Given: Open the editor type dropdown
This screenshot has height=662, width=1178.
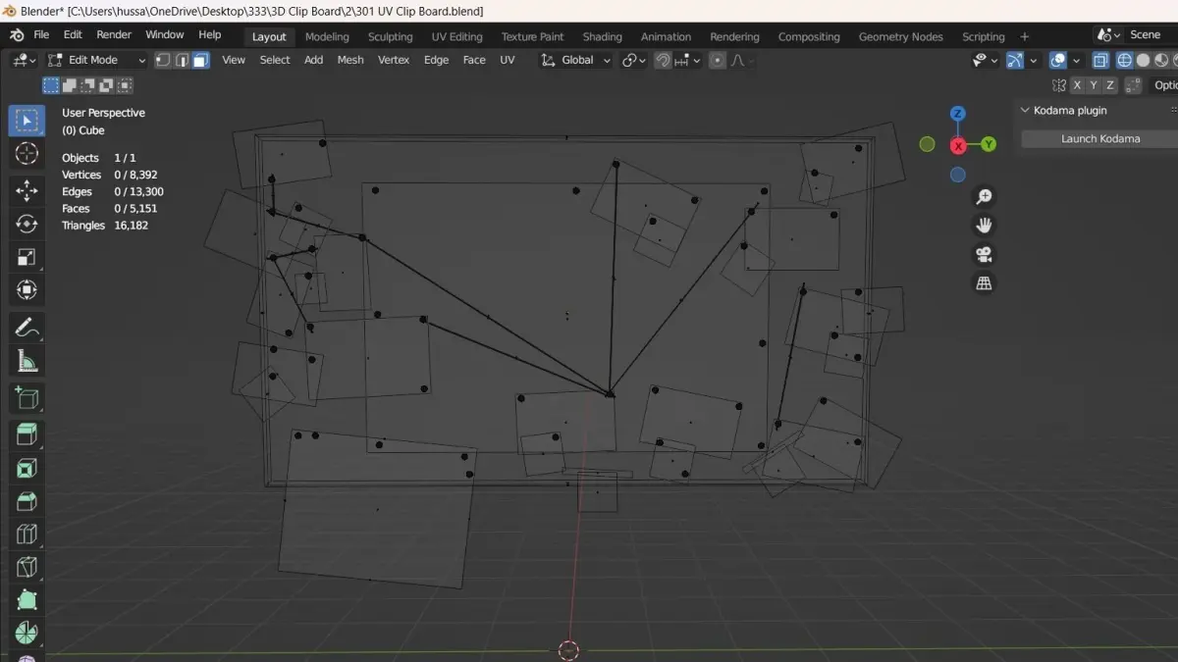Looking at the screenshot, I should click(24, 60).
